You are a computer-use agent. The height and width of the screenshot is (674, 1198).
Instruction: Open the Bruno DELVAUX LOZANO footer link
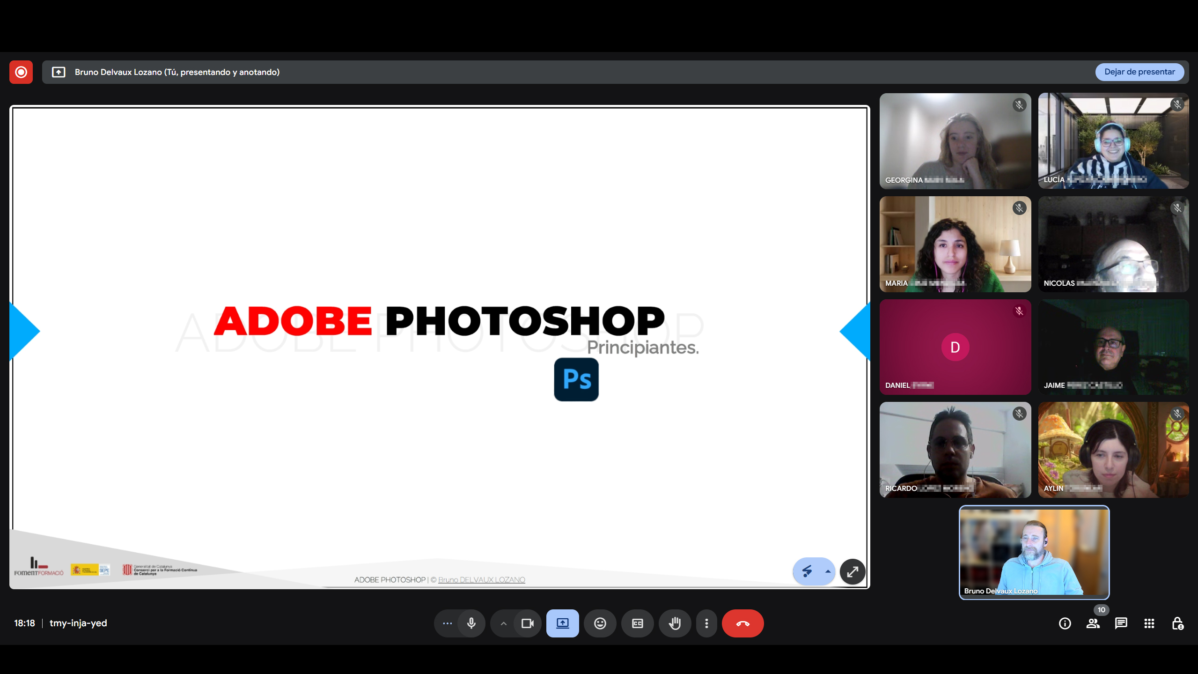pos(482,580)
